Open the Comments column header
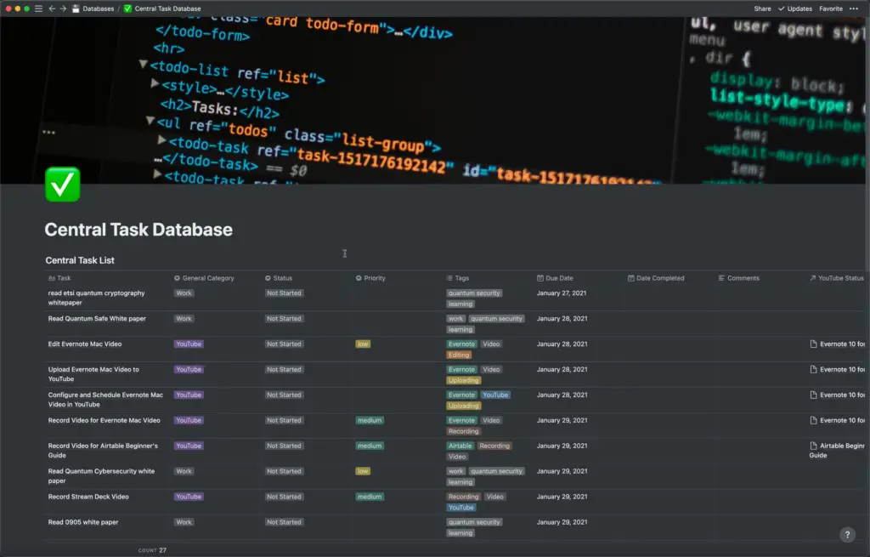870x557 pixels. point(738,278)
